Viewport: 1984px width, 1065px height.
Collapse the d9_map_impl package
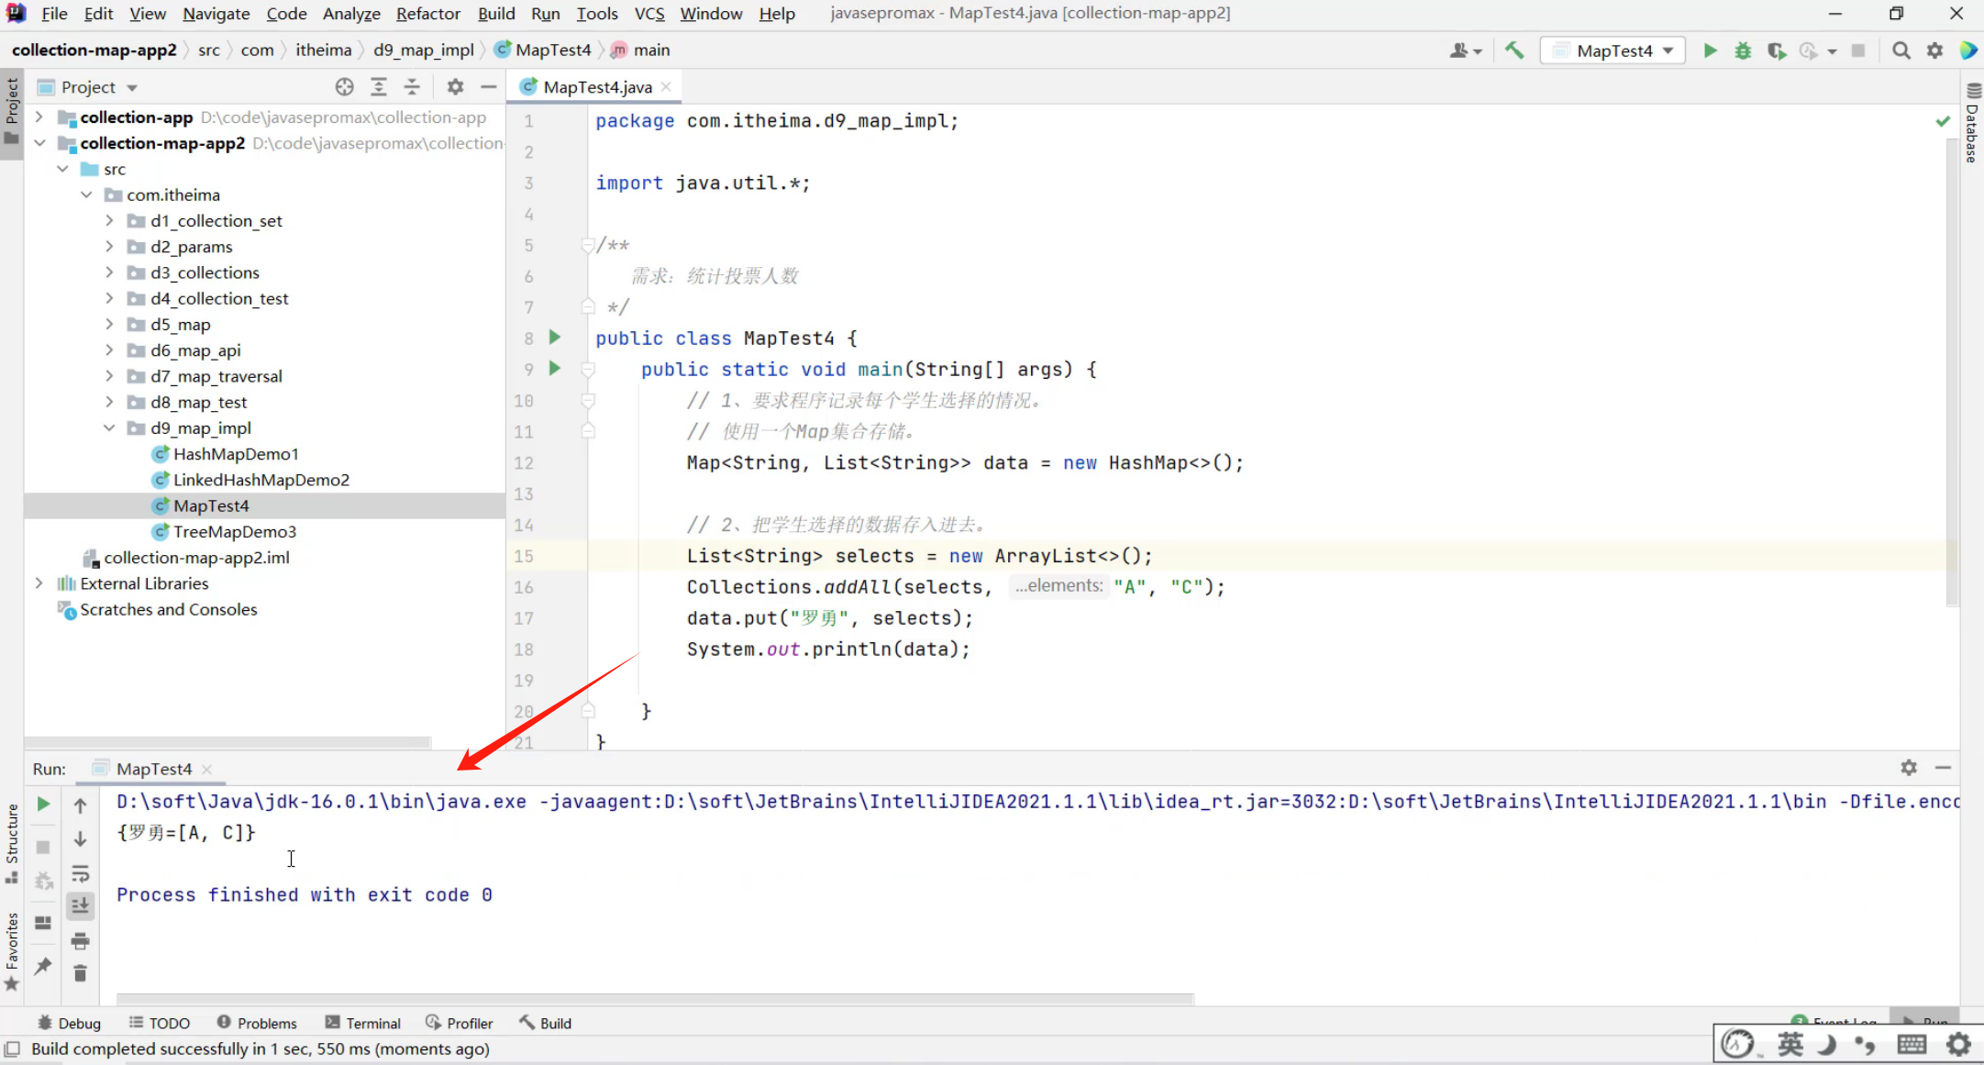click(x=109, y=427)
